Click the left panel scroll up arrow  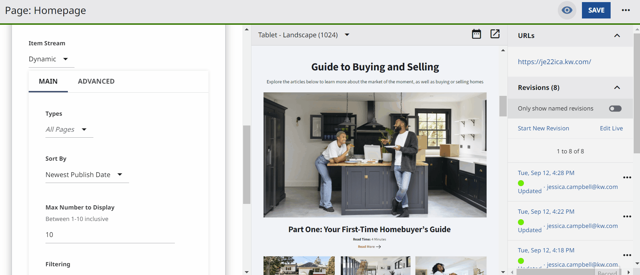[x=247, y=29]
